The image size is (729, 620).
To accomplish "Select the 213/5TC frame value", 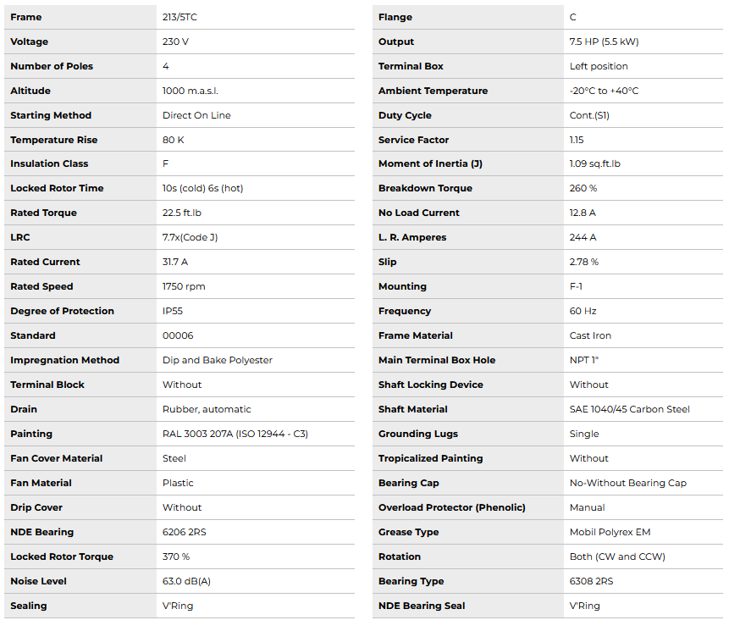I will (x=182, y=17).
